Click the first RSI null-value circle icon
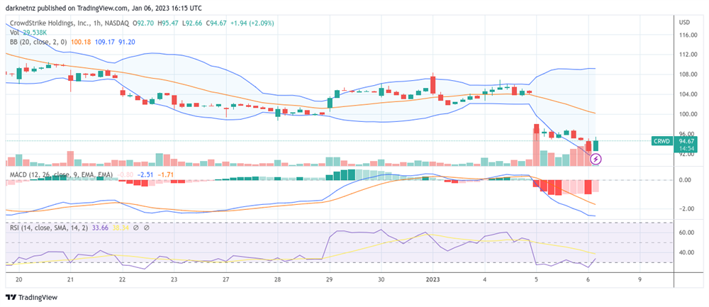This screenshot has width=709, height=307. pyautogui.click(x=137, y=228)
